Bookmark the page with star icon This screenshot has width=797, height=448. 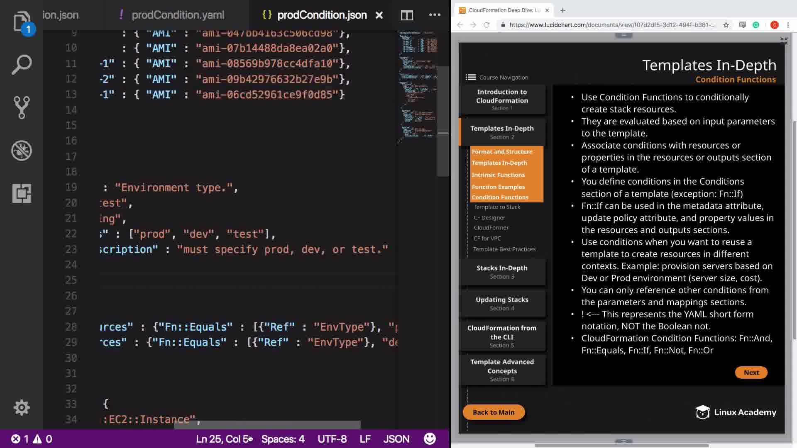coord(726,25)
